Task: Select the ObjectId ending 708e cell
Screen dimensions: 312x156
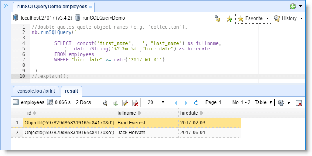Action: [69, 133]
